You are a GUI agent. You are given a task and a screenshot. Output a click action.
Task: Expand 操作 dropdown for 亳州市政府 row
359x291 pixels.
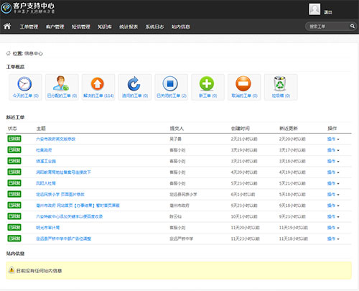tap(333, 205)
